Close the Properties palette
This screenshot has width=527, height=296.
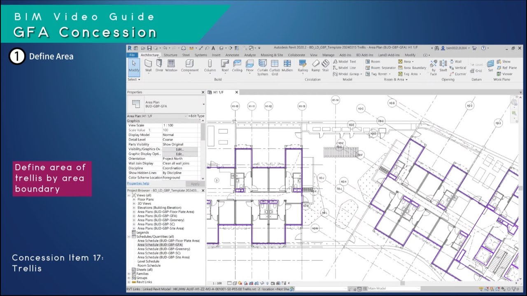coord(203,92)
